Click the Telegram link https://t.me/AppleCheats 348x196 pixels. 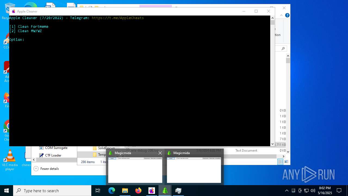(x=118, y=18)
